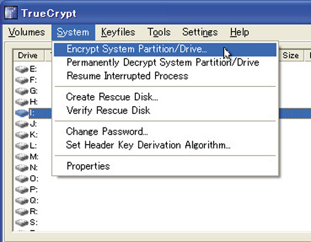The image size is (311, 242).
Task: Select the drive F: icon
Action: 22,80
